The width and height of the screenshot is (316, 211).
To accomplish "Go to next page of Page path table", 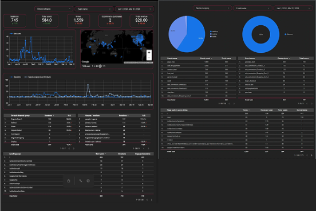I will [311, 155].
